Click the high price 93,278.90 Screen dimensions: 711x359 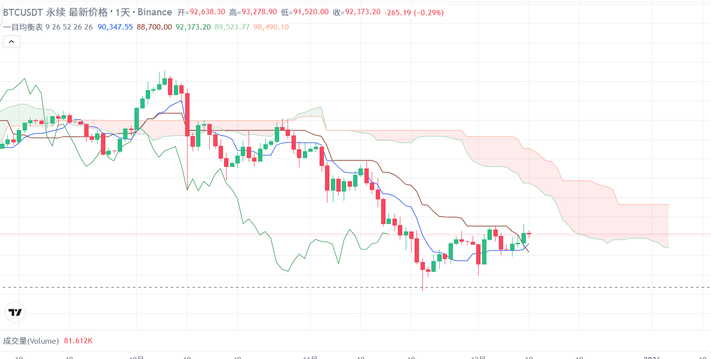tap(259, 12)
